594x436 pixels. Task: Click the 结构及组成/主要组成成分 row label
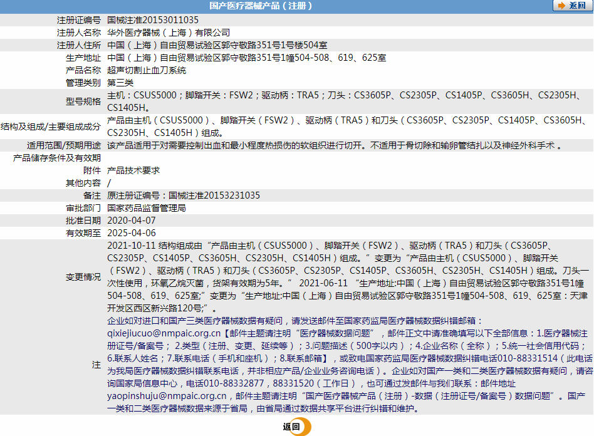point(51,127)
